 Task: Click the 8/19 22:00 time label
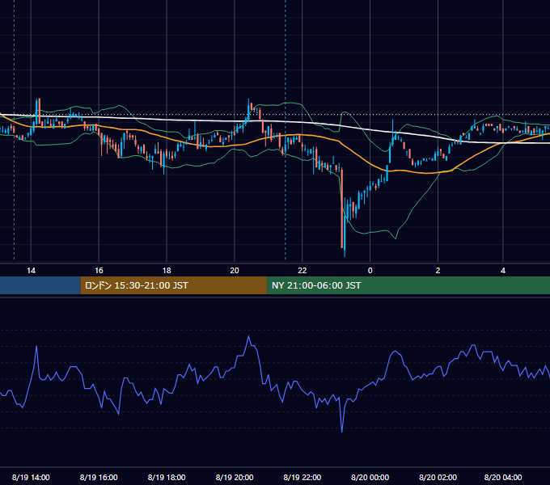[x=302, y=477]
